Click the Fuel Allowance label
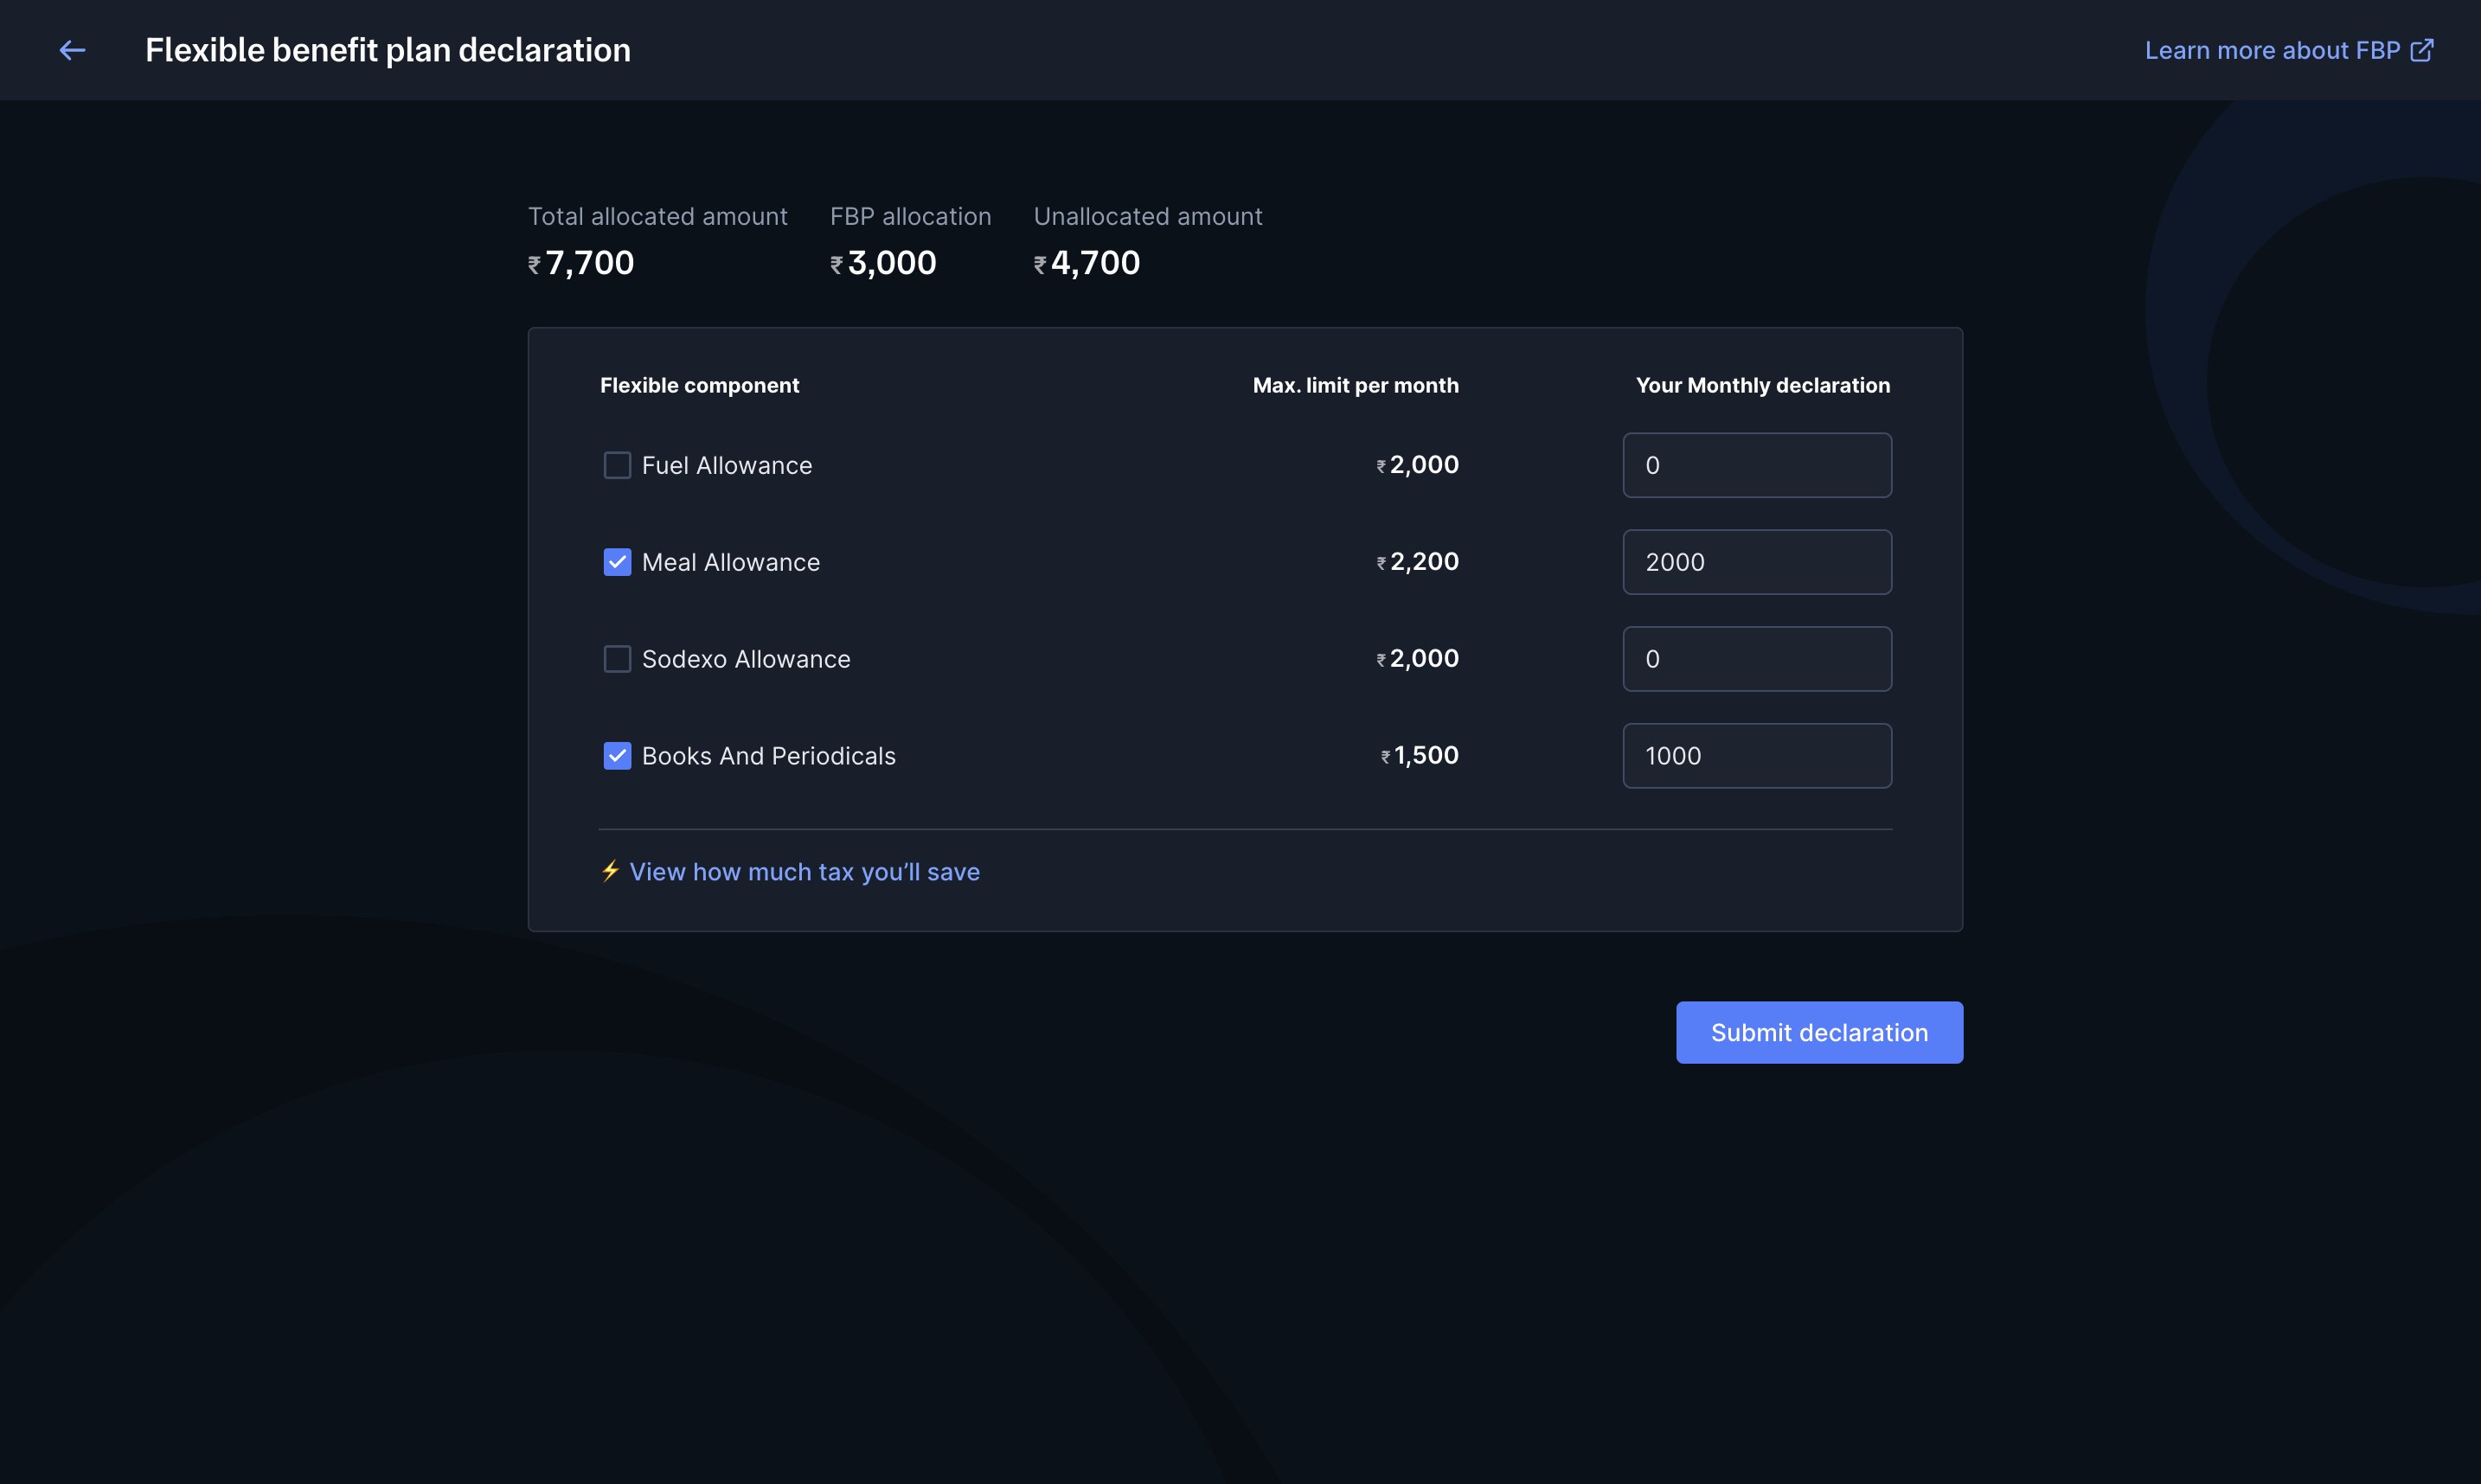The image size is (2481, 1484). (727, 465)
